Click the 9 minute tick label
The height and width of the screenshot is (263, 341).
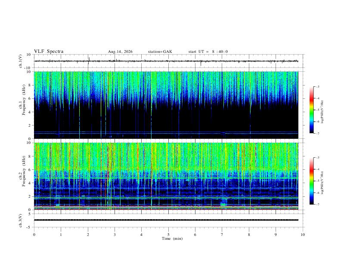pos(276,235)
